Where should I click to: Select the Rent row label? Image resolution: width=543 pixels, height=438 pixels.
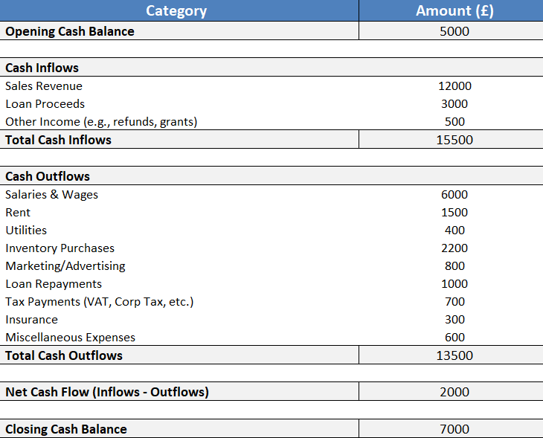18,212
